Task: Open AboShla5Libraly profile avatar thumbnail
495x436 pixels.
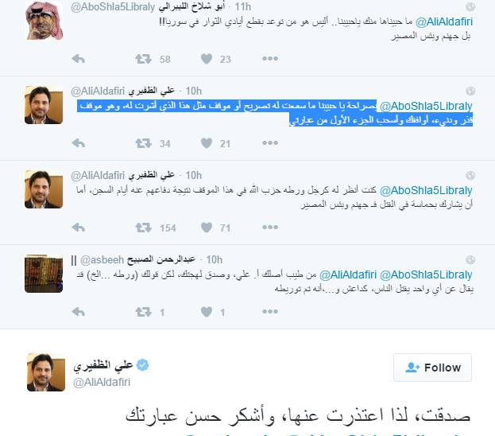Action: click(44, 21)
